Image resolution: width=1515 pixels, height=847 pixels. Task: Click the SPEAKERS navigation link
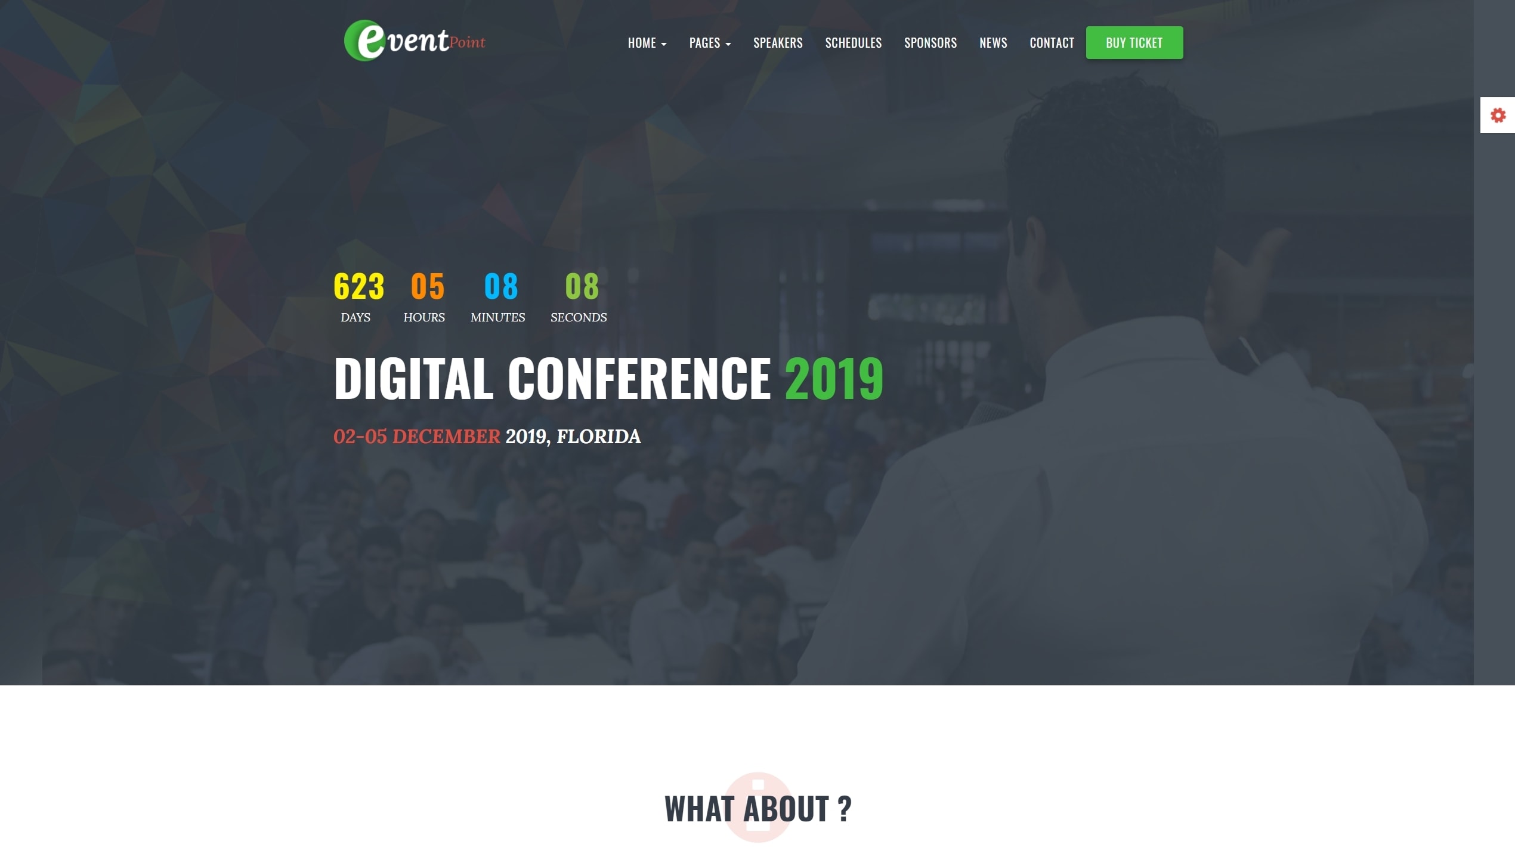click(778, 42)
